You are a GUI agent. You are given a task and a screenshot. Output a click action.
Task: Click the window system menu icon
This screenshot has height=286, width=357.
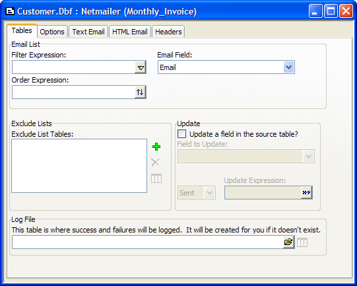(10, 11)
